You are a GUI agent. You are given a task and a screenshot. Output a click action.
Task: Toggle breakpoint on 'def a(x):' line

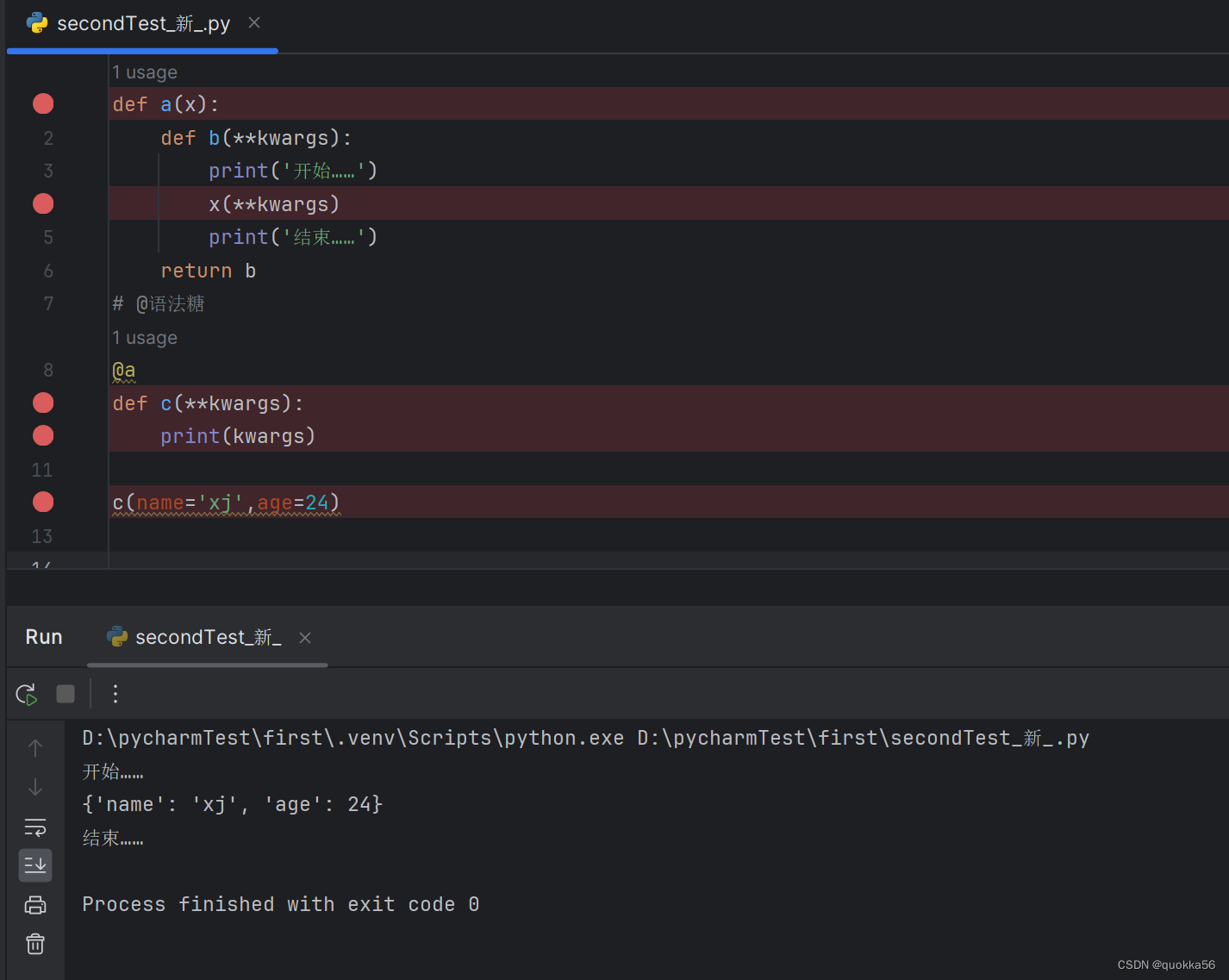point(43,104)
